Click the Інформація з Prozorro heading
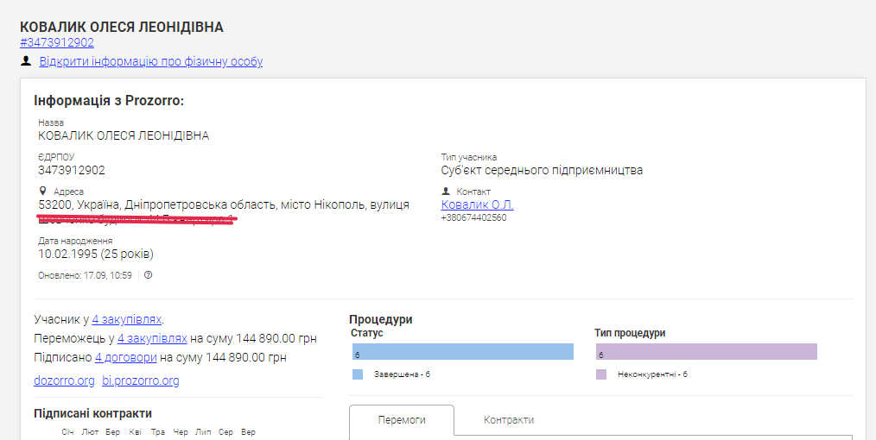Viewport: 876px width, 440px height. 109,101
